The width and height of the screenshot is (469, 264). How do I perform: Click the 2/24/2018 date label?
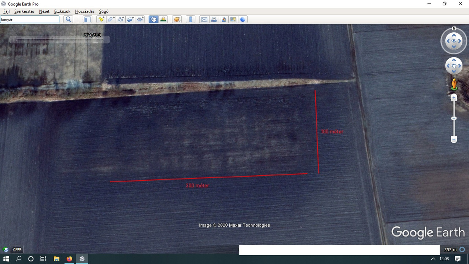(x=92, y=35)
